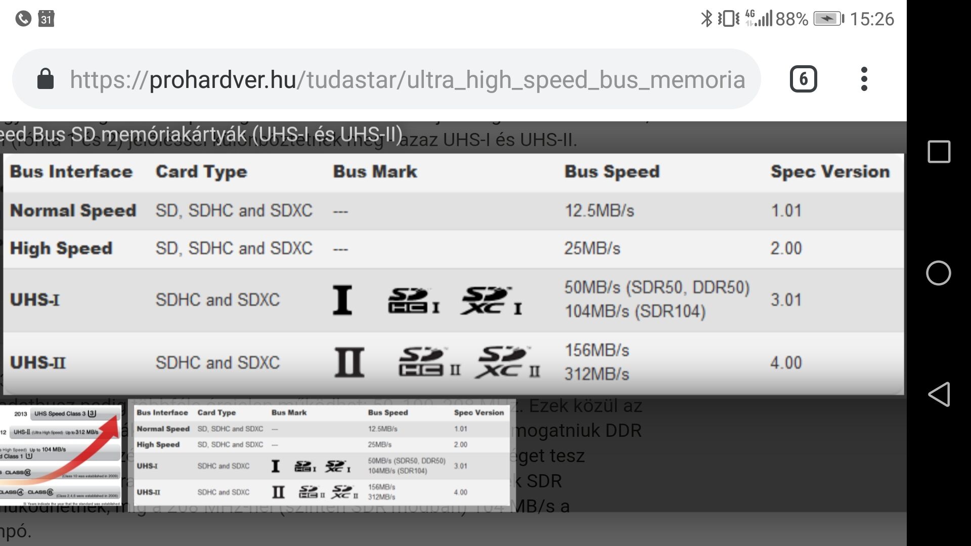This screenshot has height=546, width=971.
Task: Tap the 50MB/s (SDR50, DDR50) text
Action: pyautogui.click(x=657, y=287)
